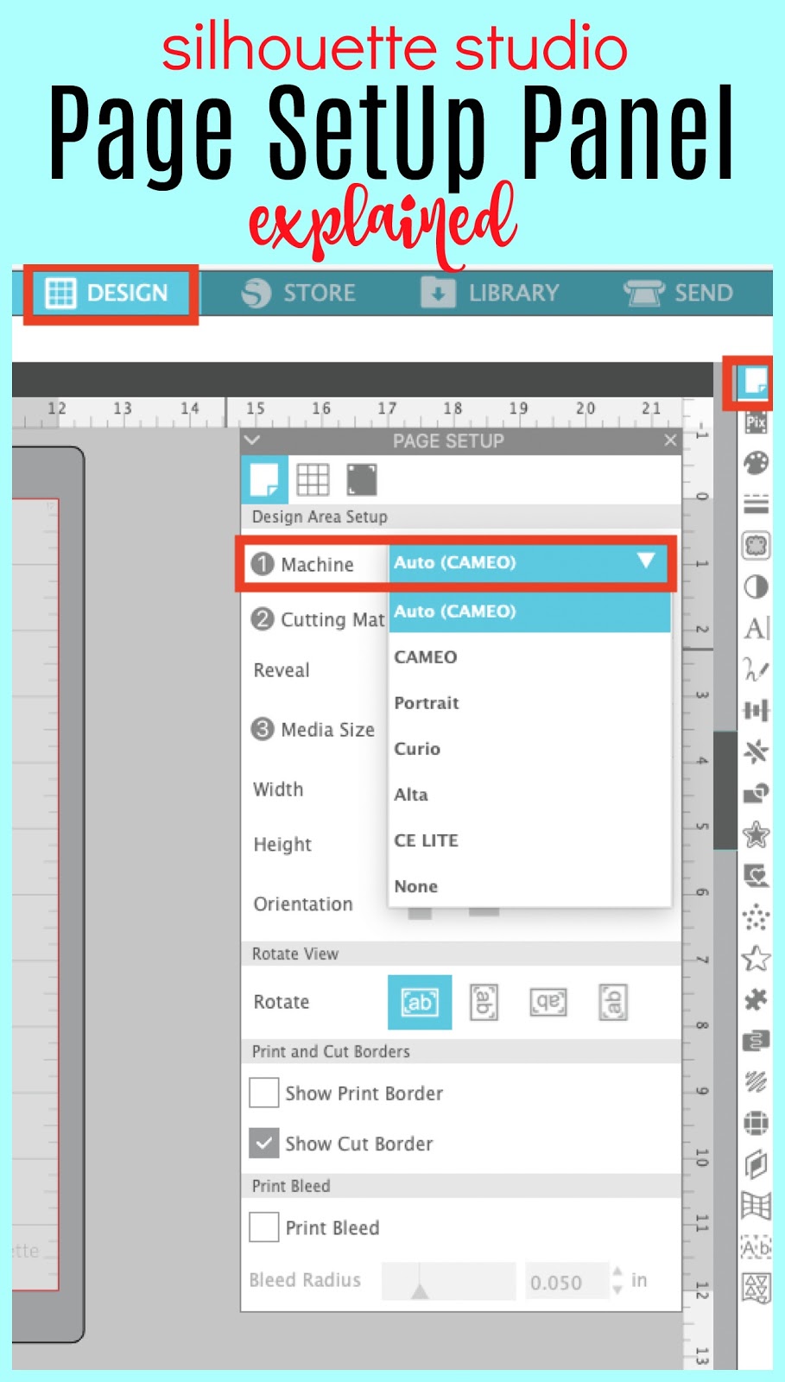Open the Trace panel icon

coord(756,545)
